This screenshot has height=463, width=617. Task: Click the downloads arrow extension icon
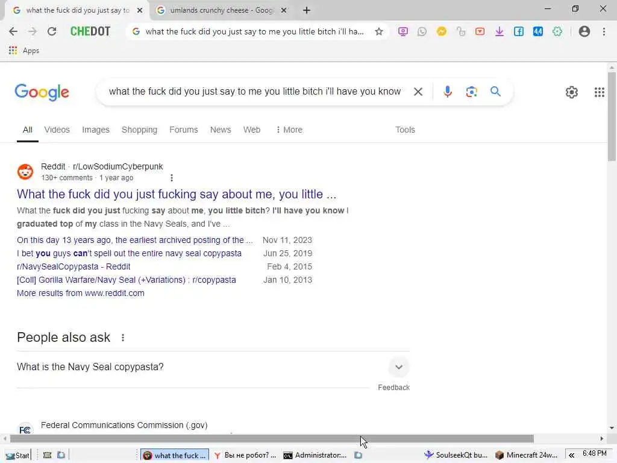point(500,31)
